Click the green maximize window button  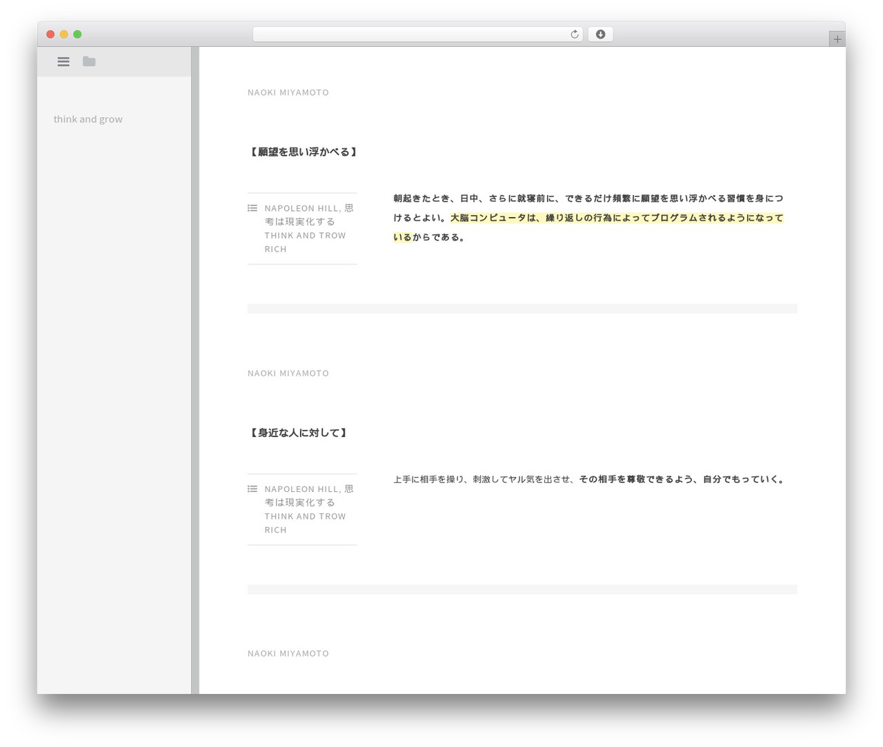77,34
